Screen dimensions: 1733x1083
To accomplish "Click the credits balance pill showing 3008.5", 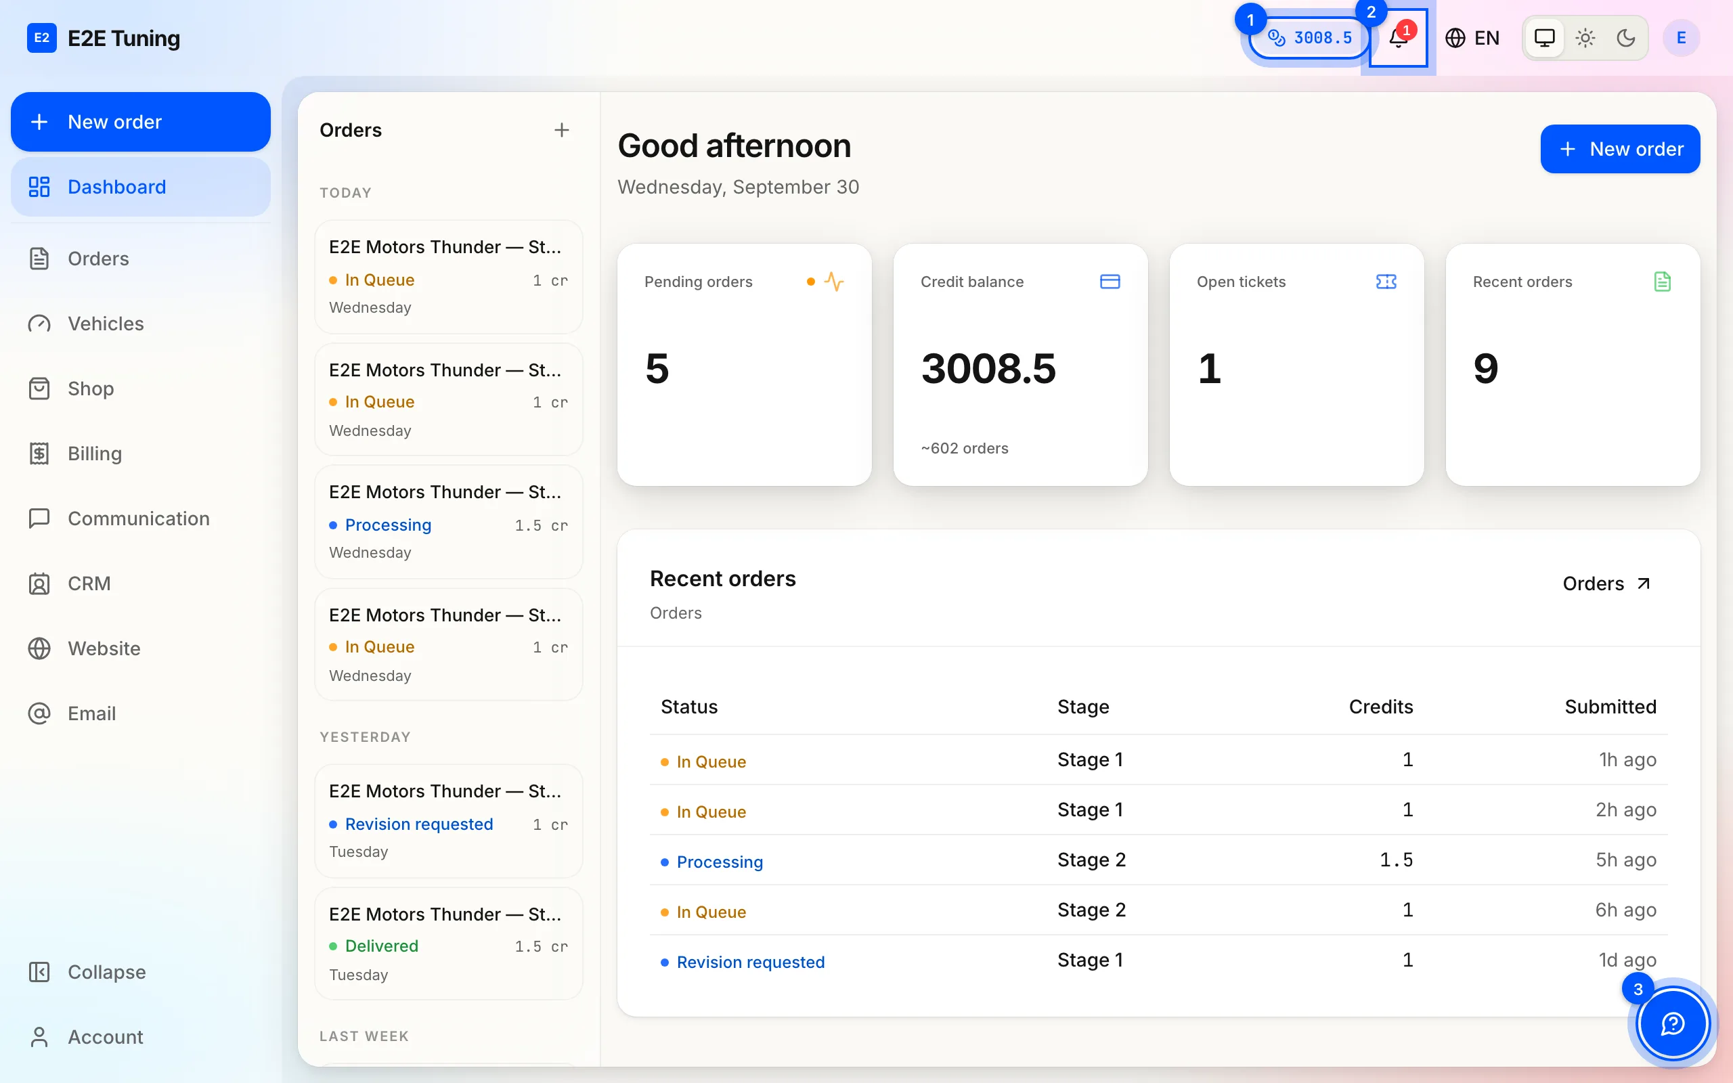I will coord(1309,38).
